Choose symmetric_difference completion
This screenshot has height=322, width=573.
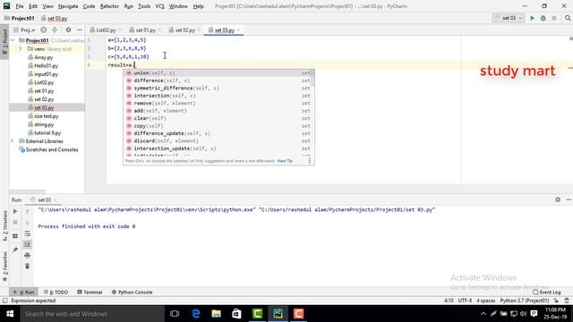pos(218,88)
